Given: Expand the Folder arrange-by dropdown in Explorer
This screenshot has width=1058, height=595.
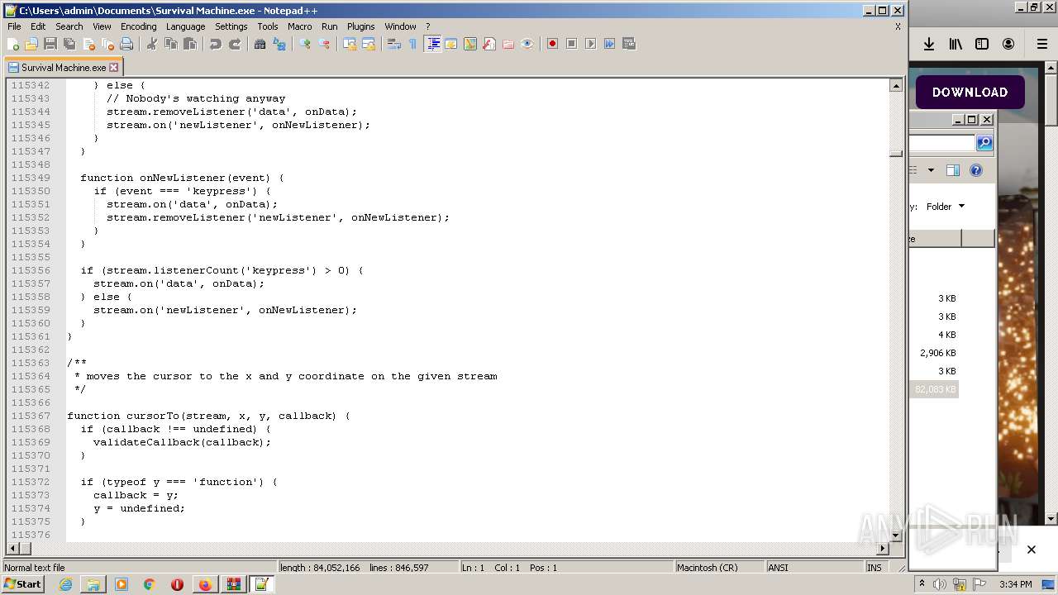Looking at the screenshot, I should click(946, 207).
